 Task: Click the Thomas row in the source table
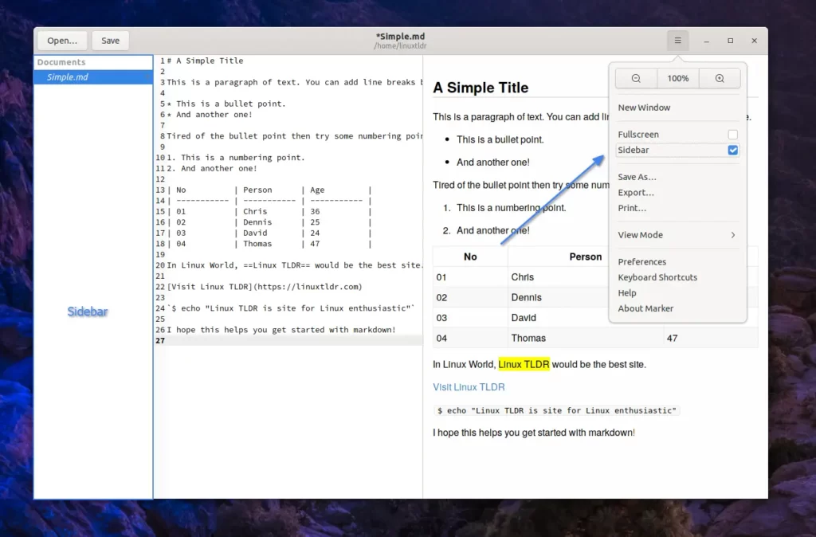(x=269, y=244)
